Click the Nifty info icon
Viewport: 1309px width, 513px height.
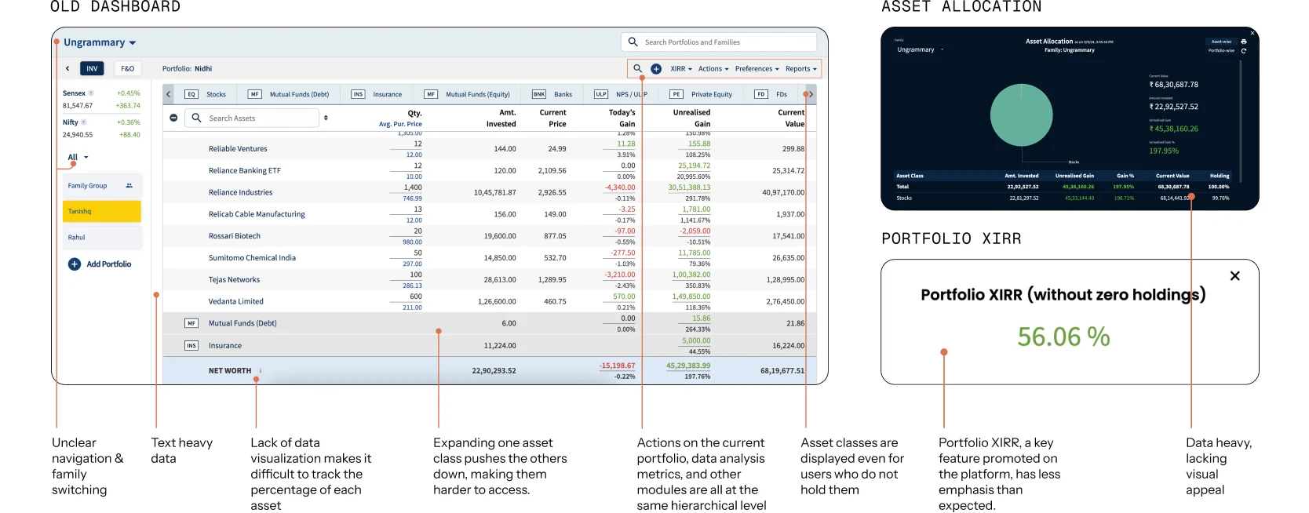(x=84, y=122)
